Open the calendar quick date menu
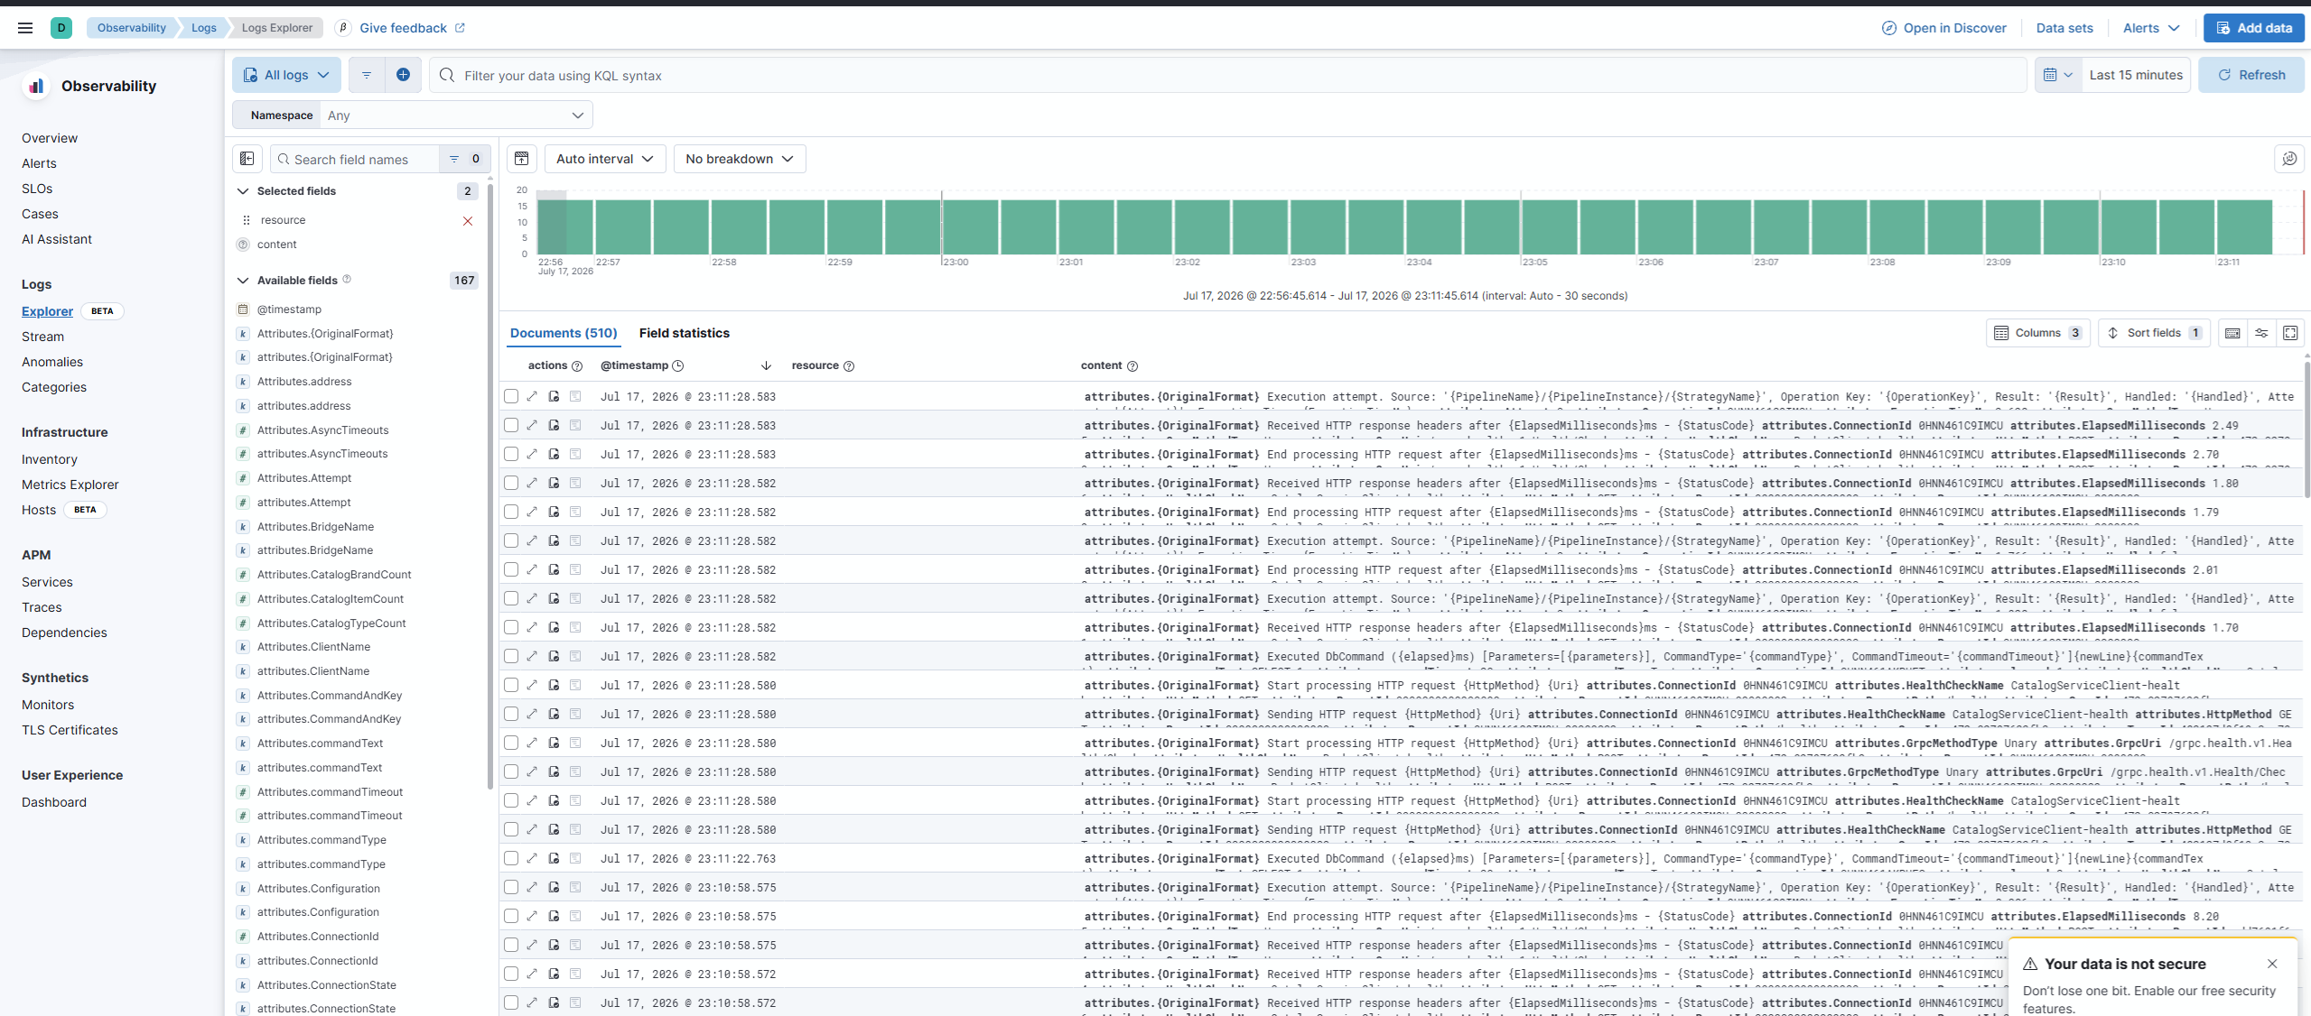This screenshot has height=1016, width=2311. (2058, 75)
